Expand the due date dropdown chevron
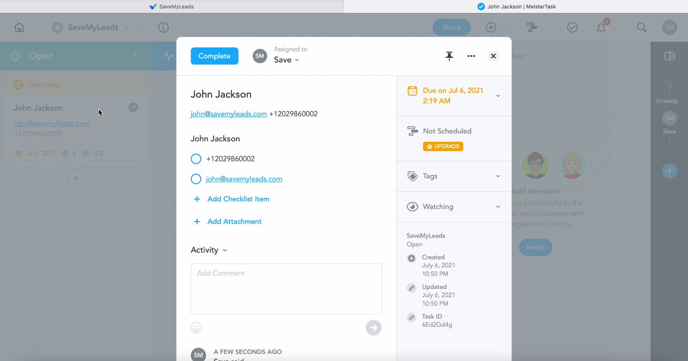 [498, 96]
